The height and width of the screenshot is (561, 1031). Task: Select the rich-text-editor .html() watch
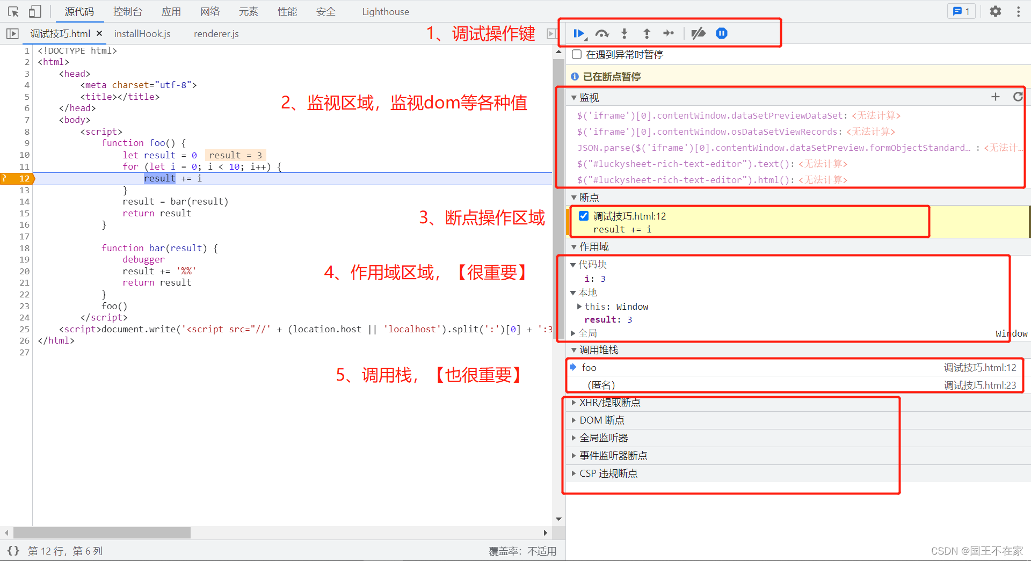pos(712,180)
